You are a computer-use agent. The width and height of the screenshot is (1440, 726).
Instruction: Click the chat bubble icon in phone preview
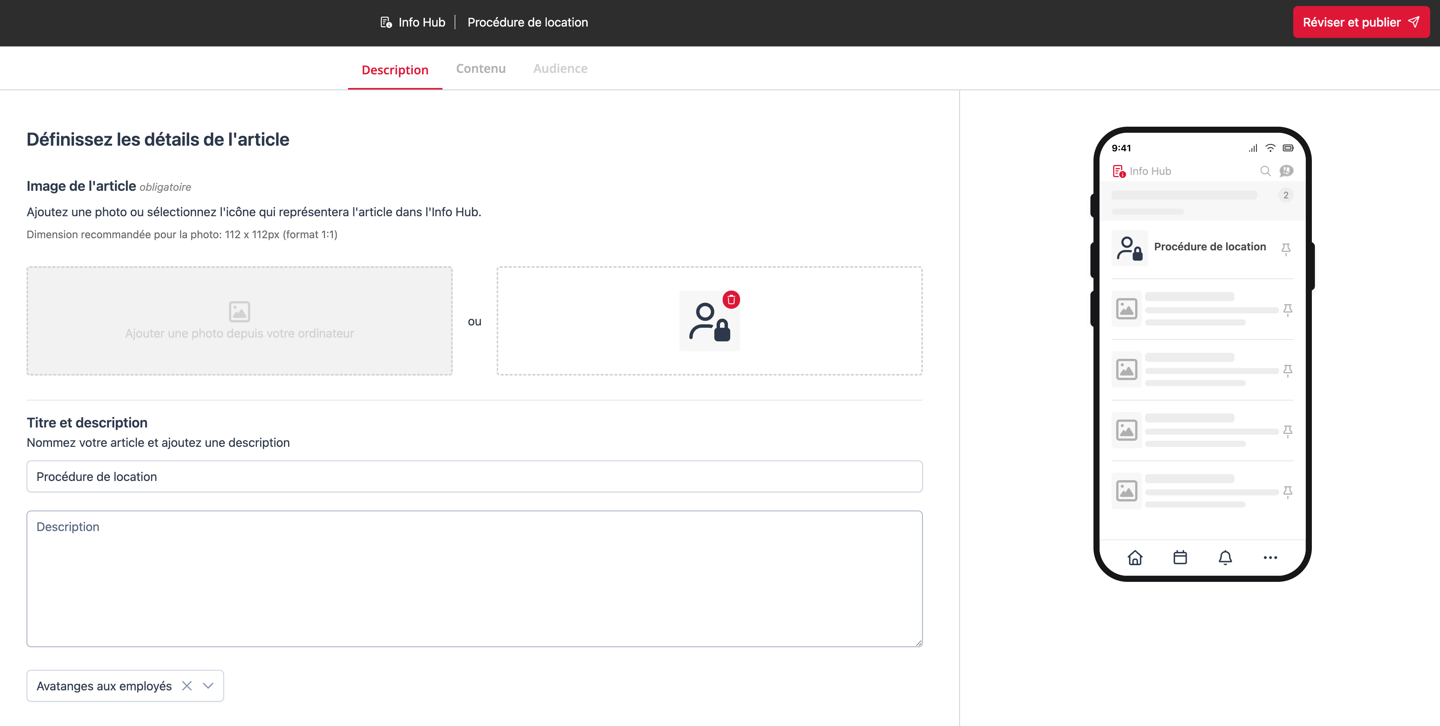(x=1286, y=171)
